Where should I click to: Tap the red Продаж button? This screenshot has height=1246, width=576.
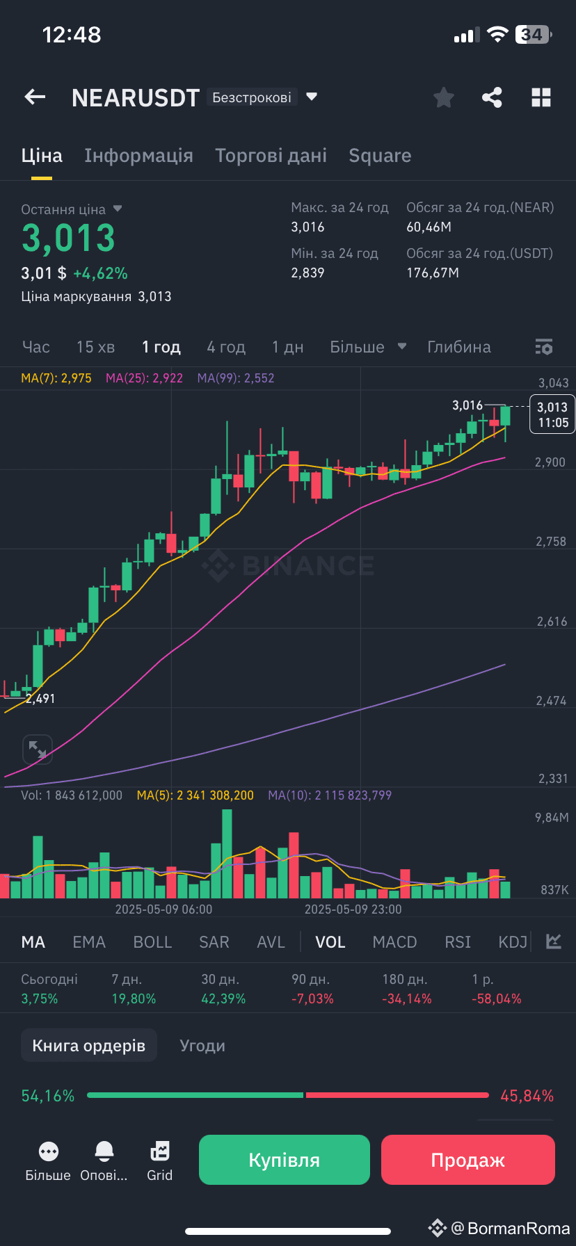point(468,1160)
